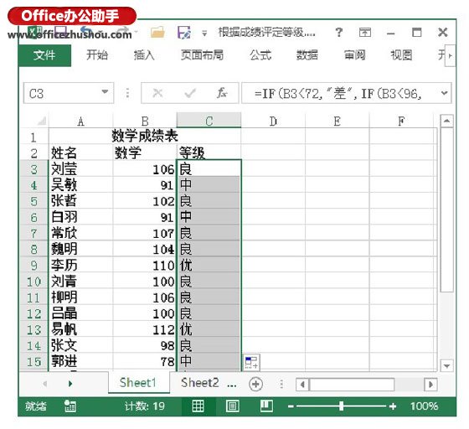Click score 98 for 张文

tap(145, 345)
